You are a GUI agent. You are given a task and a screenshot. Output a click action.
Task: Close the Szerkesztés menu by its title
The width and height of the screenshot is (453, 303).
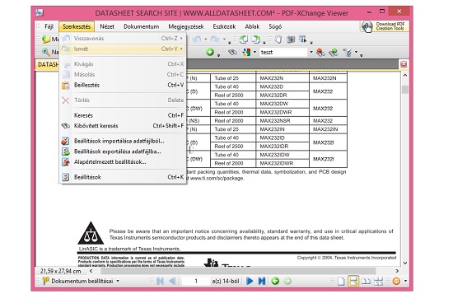pyautogui.click(x=77, y=26)
